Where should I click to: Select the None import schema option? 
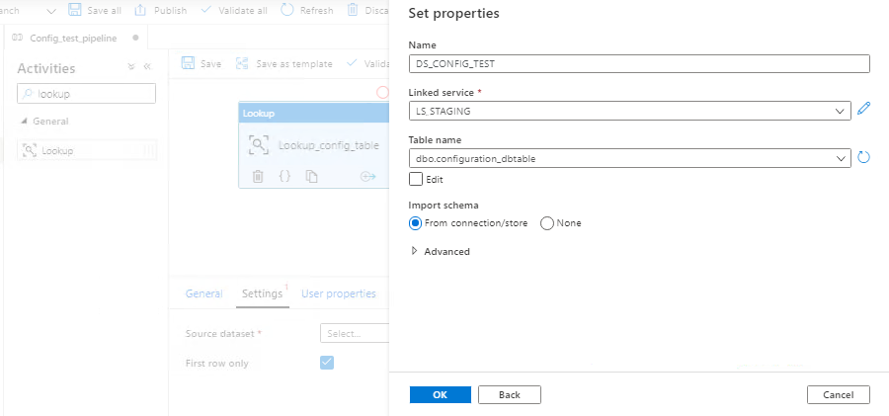(547, 223)
